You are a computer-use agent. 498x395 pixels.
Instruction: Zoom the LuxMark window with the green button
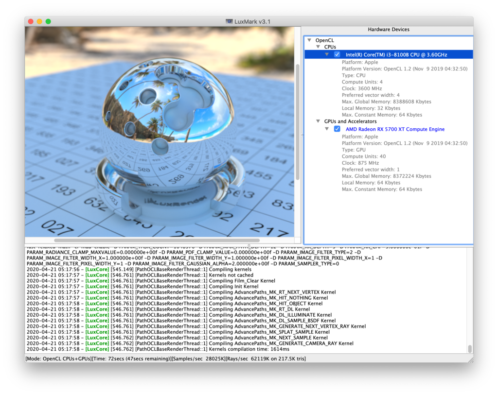[48, 21]
